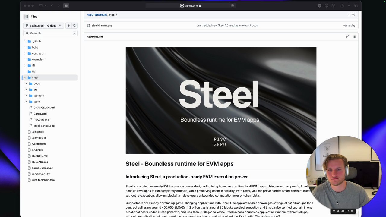Open steel-banner.png file row link
The width and height of the screenshot is (386, 217).
tap(102, 25)
